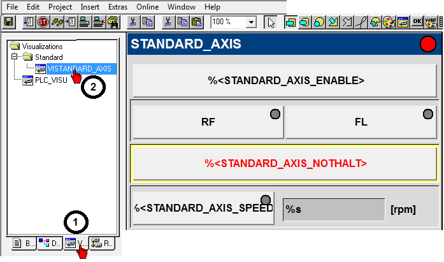The image size is (444, 262).
Task: Open the Extras menu
Action: pyautogui.click(x=118, y=7)
